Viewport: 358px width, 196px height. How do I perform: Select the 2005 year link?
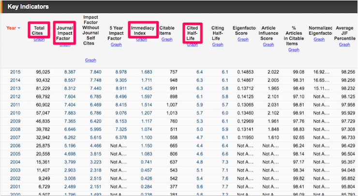15,154
